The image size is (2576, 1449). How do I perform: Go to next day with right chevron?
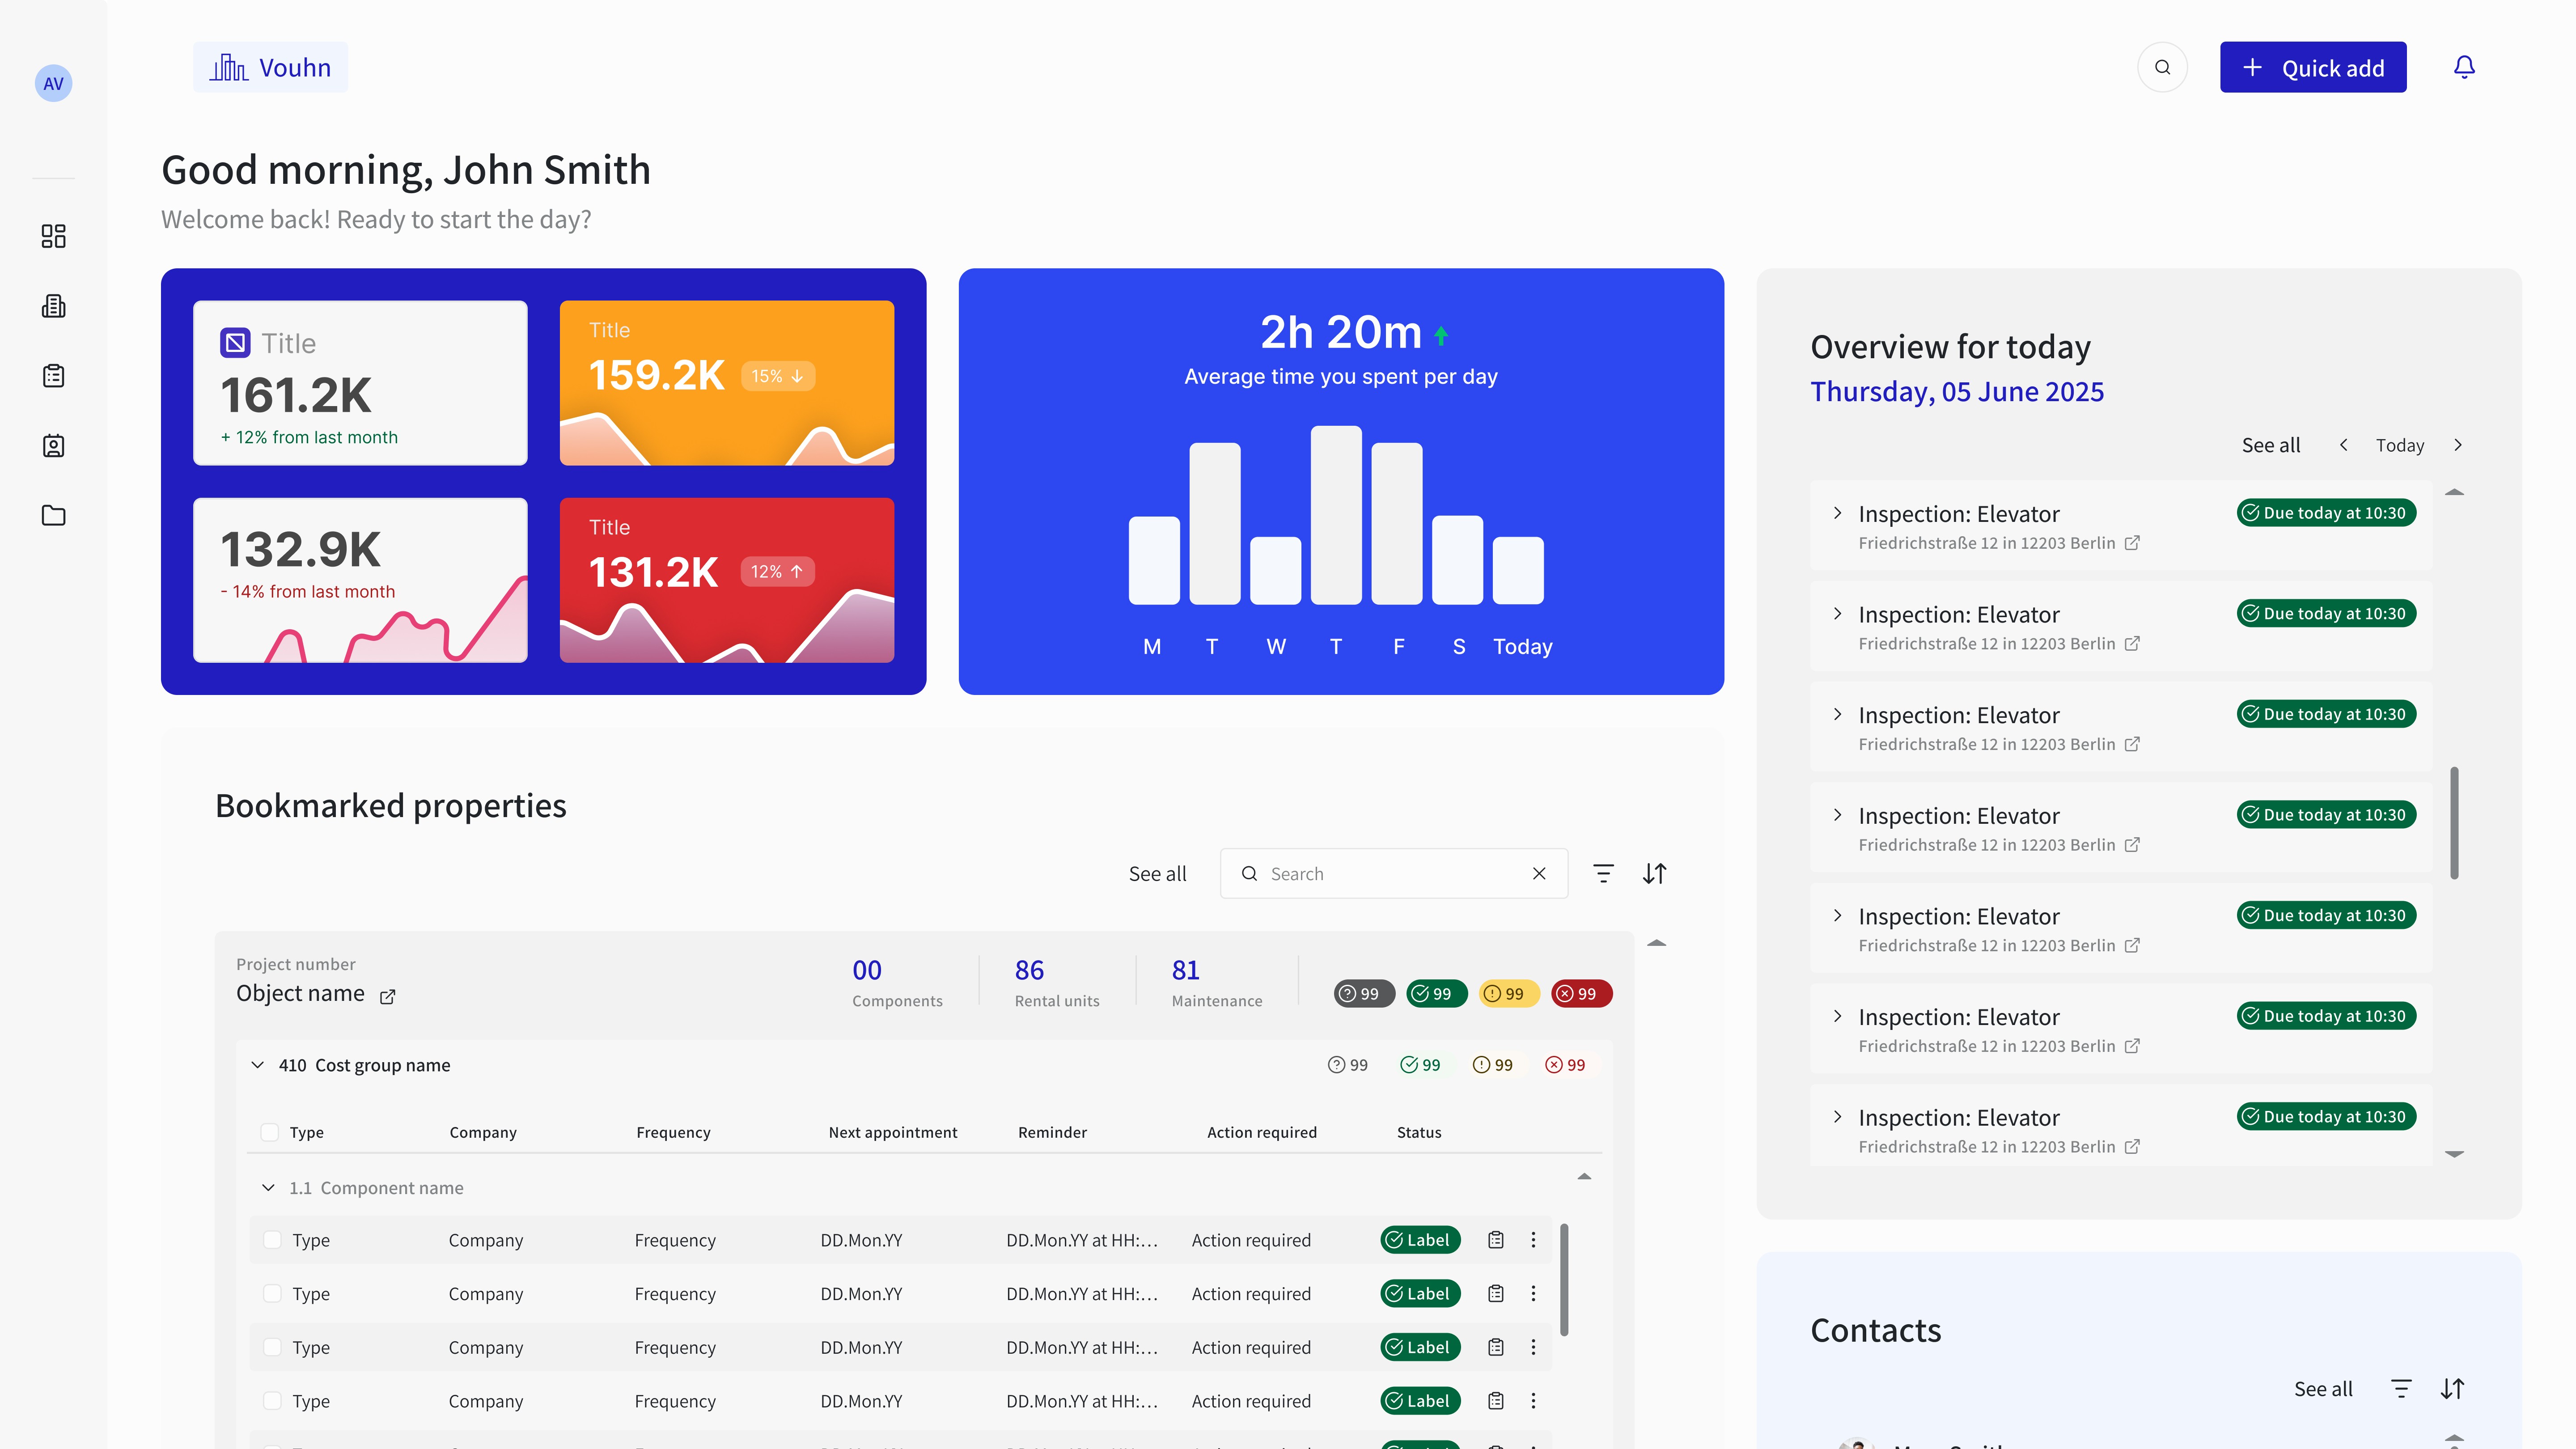[x=2458, y=445]
